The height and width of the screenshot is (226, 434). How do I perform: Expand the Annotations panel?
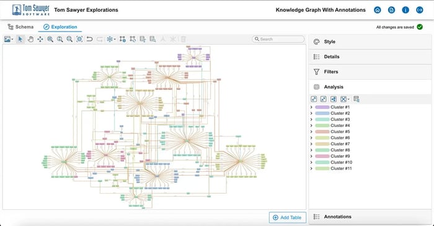pos(370,217)
